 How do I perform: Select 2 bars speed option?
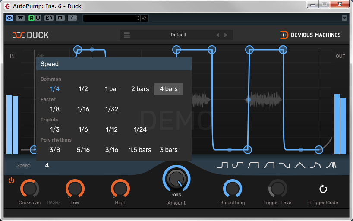(140, 89)
